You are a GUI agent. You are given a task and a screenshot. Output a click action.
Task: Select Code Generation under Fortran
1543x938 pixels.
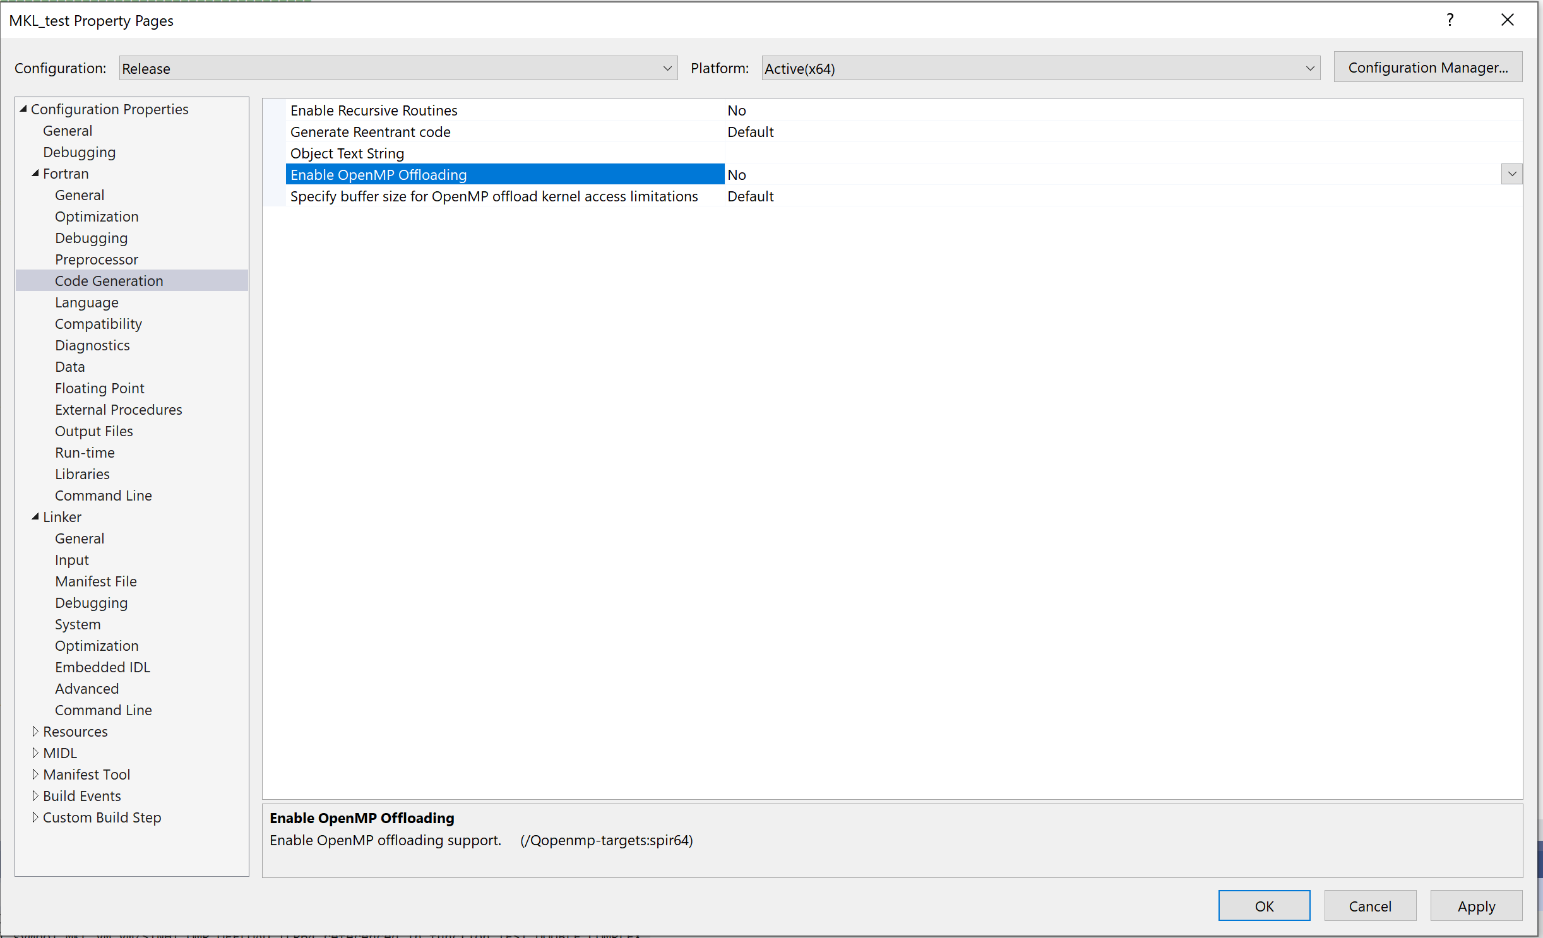pyautogui.click(x=109, y=280)
